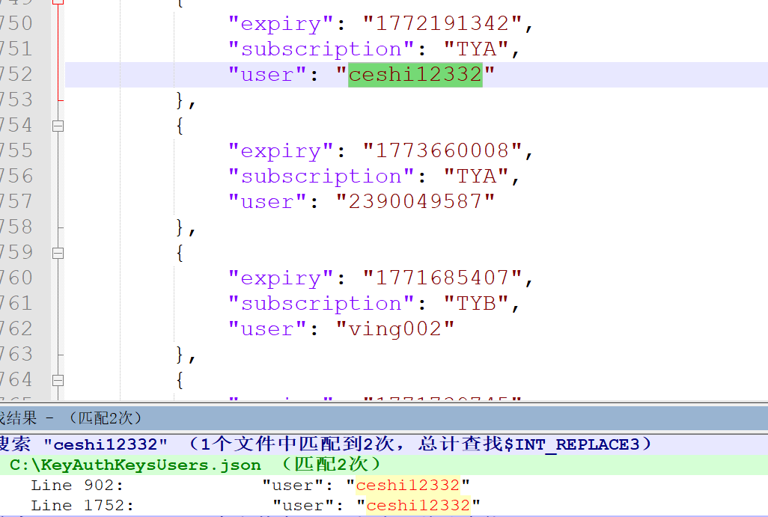Click the green highlighted ceshi12332 text

click(x=415, y=75)
